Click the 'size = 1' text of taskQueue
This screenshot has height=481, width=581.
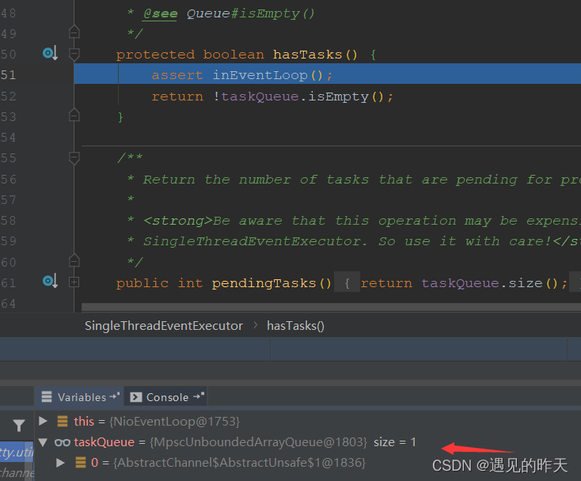(x=395, y=442)
